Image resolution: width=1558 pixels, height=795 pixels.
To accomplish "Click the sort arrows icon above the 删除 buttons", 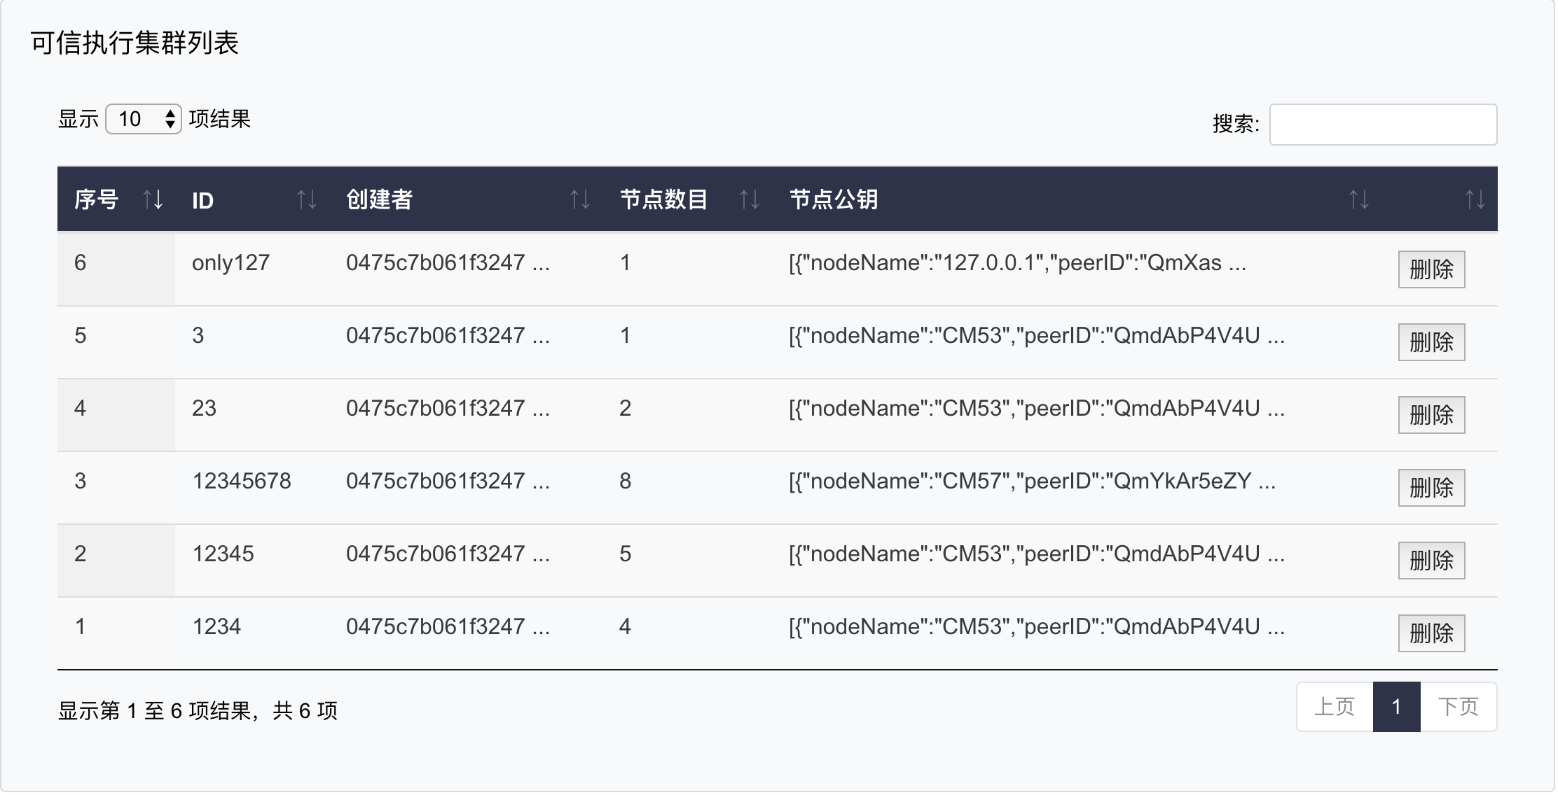I will pyautogui.click(x=1475, y=200).
